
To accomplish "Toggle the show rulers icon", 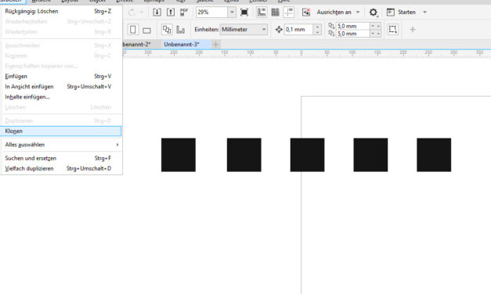I will (262, 13).
